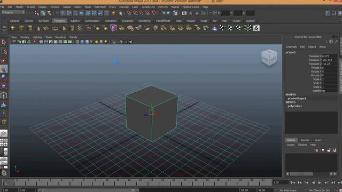Screen dimensions: 342x192
Task: Click the play backward button
Action: [x=313, y=182]
